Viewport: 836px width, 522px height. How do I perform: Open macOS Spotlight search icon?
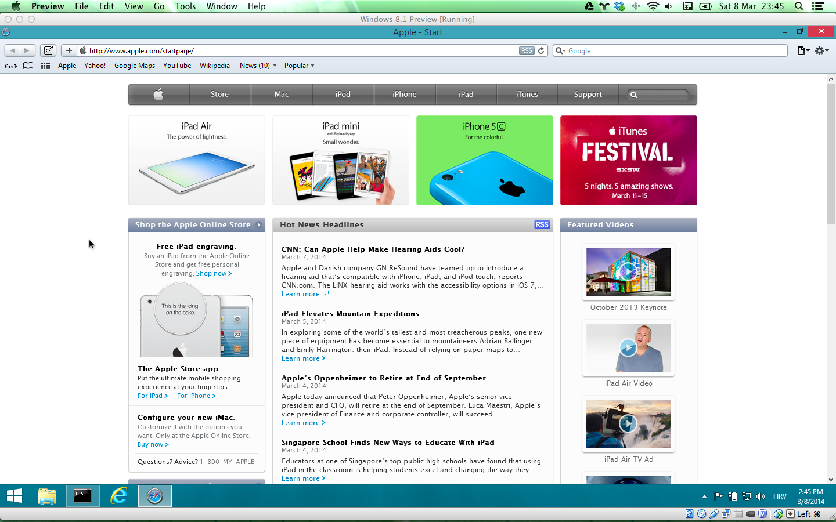799,6
